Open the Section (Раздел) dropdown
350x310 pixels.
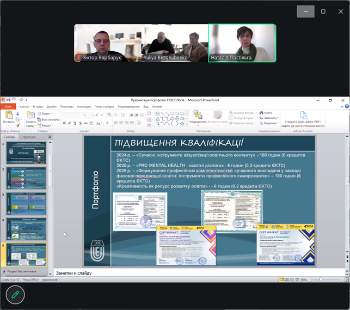coord(45,125)
